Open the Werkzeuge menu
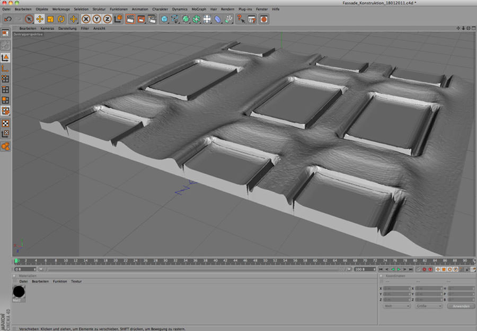 (61, 9)
